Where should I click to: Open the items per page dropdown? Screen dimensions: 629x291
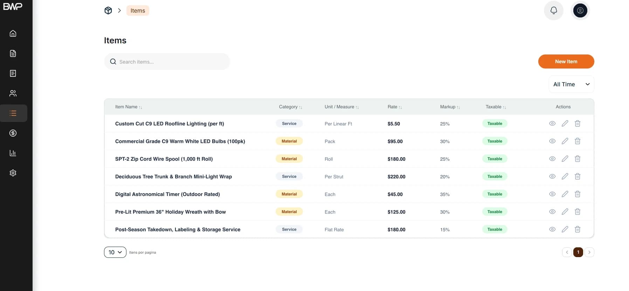click(x=115, y=252)
